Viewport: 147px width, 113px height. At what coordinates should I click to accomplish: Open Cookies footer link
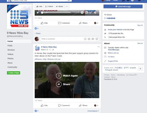(107, 77)
